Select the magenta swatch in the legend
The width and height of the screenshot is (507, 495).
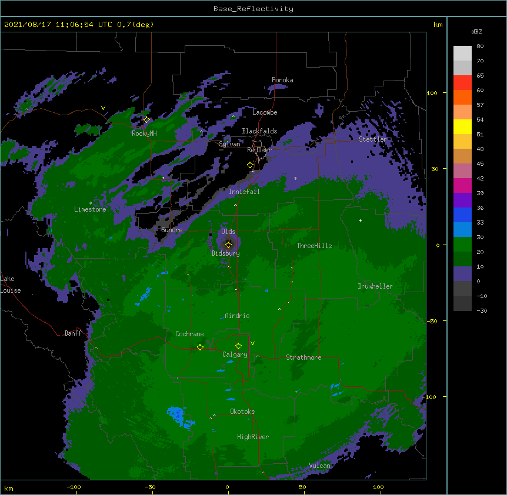462,185
